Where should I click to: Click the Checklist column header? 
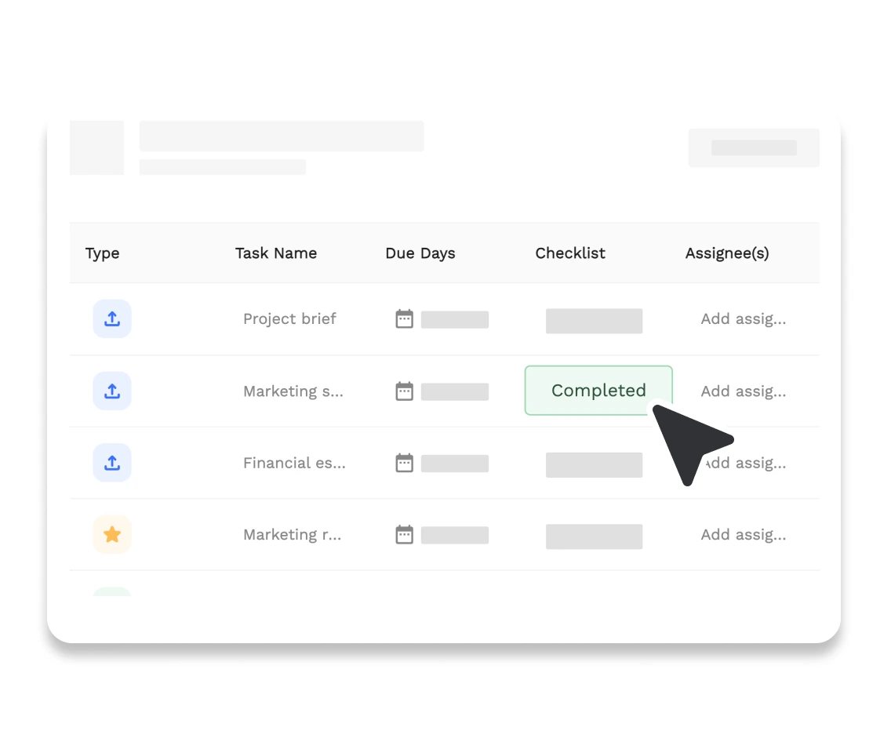tap(570, 253)
